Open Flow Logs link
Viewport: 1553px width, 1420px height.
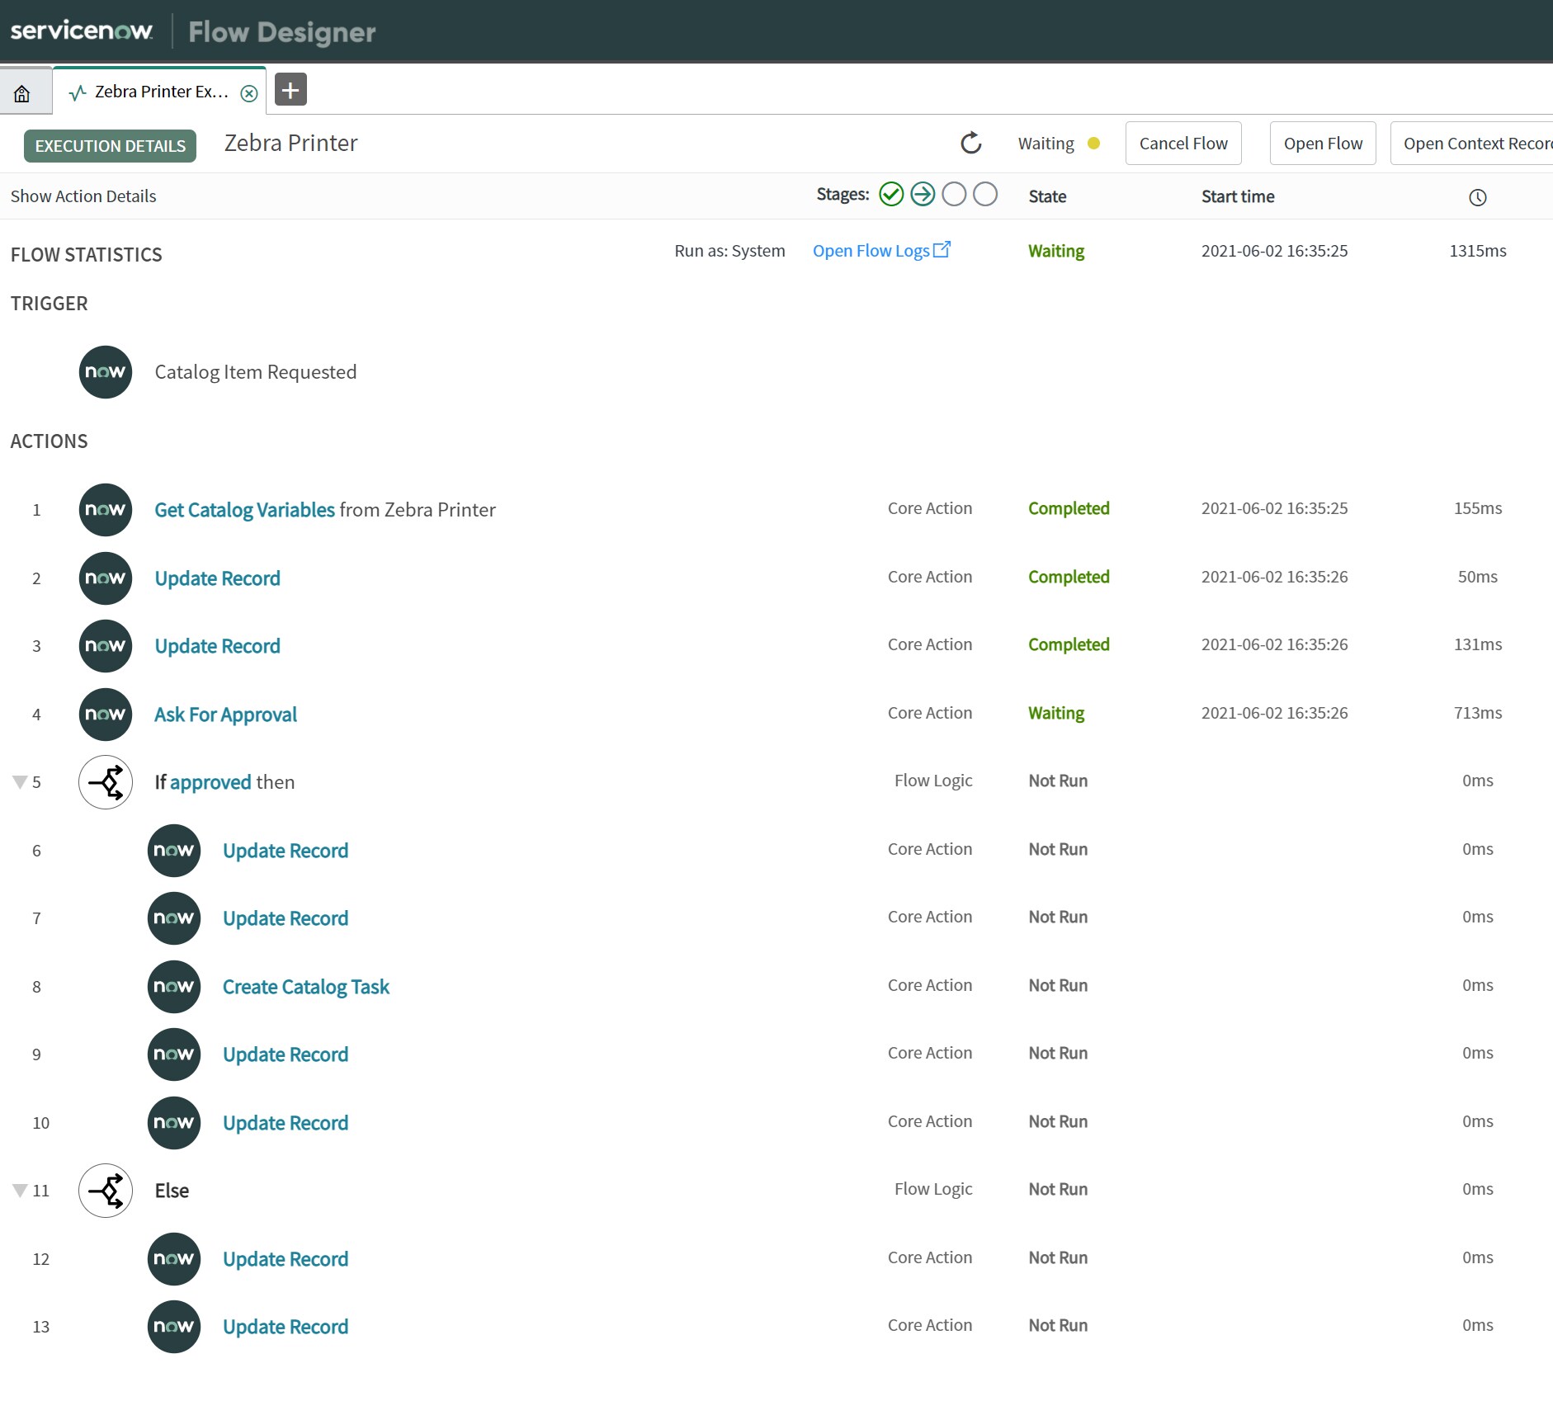coord(881,251)
